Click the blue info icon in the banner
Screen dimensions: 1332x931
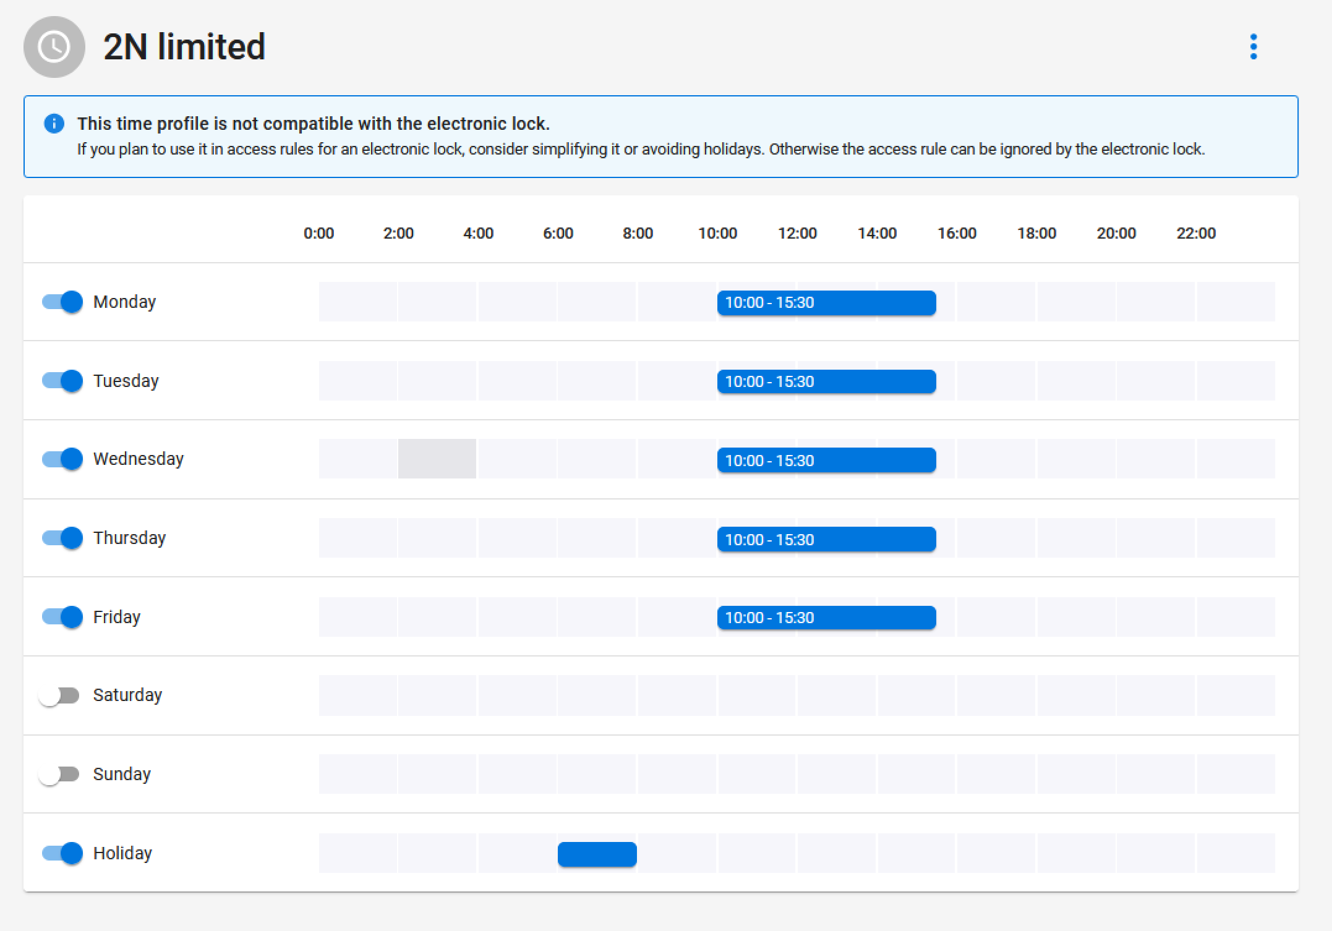click(x=54, y=124)
